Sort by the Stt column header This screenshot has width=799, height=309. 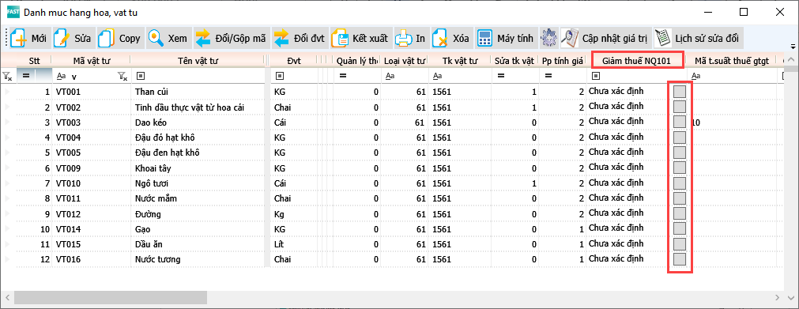coord(34,61)
